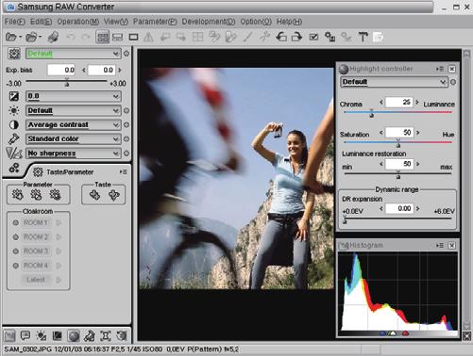Toggle the circle next to Average contrast
The image size is (473, 356).
[127, 124]
